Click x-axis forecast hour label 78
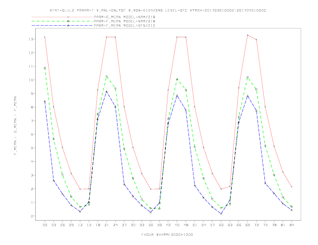This screenshot has width=318, height=245. 274,225
